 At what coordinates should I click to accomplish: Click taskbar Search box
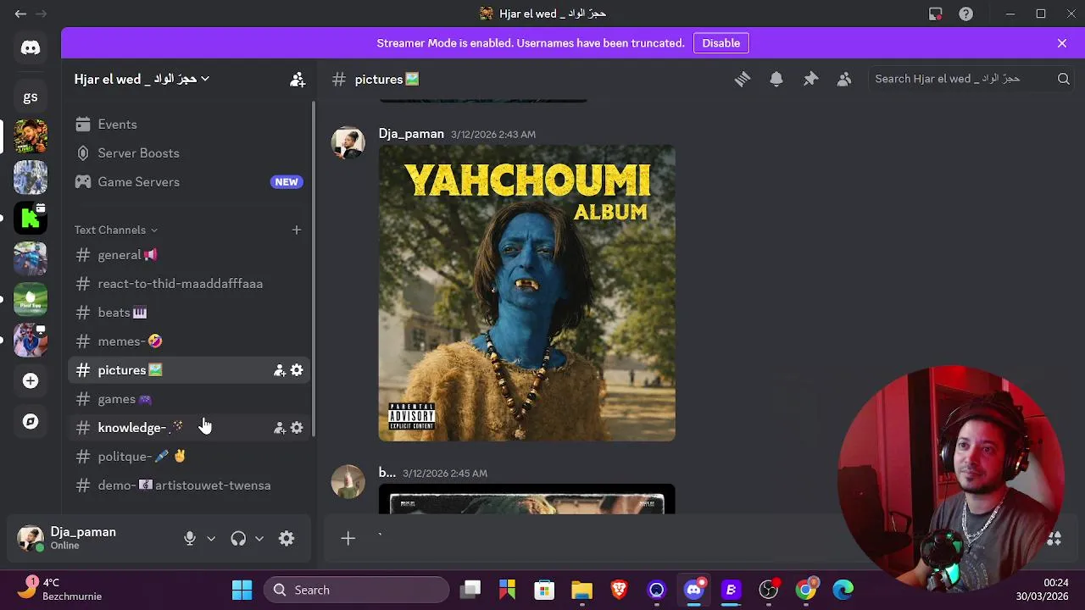click(356, 590)
